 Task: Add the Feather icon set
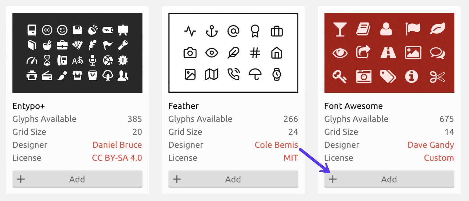coord(233,179)
